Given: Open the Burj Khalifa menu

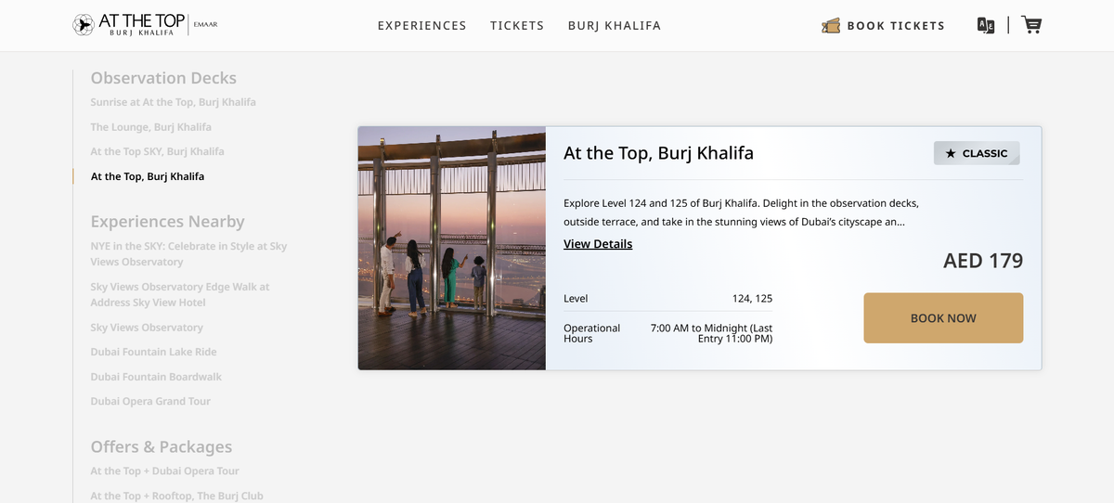Looking at the screenshot, I should 615,26.
